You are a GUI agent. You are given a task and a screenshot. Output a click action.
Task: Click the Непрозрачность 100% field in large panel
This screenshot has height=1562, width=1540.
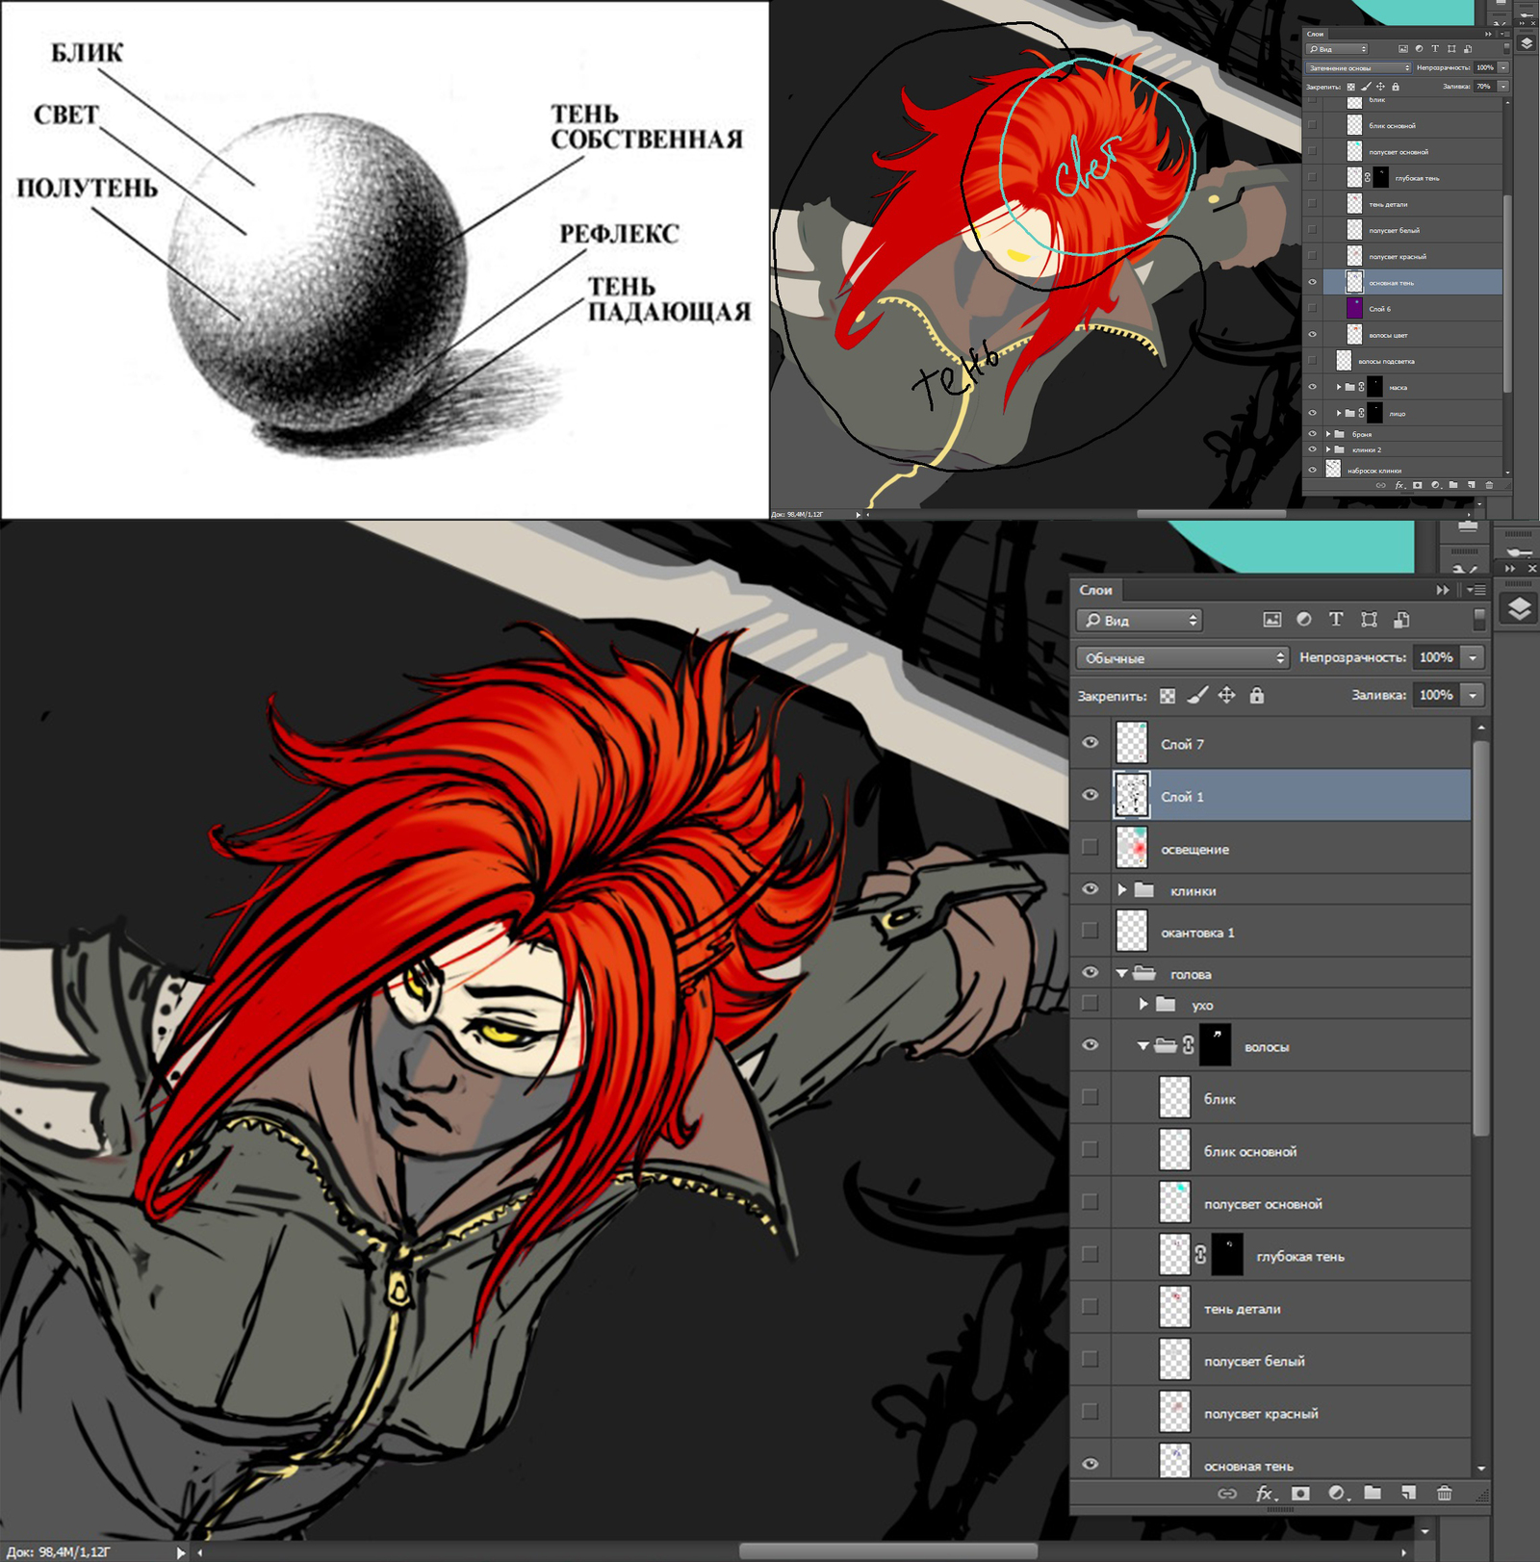1436,657
